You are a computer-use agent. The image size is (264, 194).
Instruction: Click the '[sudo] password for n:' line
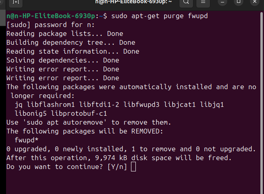[50, 25]
